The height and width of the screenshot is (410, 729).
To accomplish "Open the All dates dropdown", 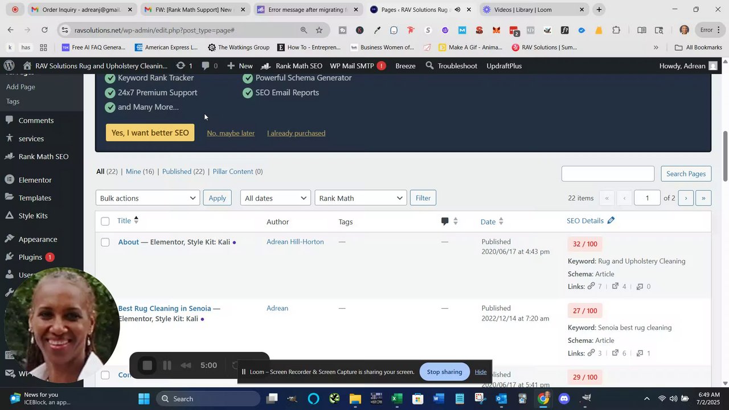I will (x=275, y=198).
